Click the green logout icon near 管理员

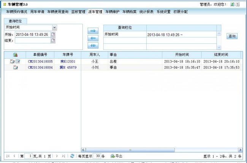coord(231,4)
